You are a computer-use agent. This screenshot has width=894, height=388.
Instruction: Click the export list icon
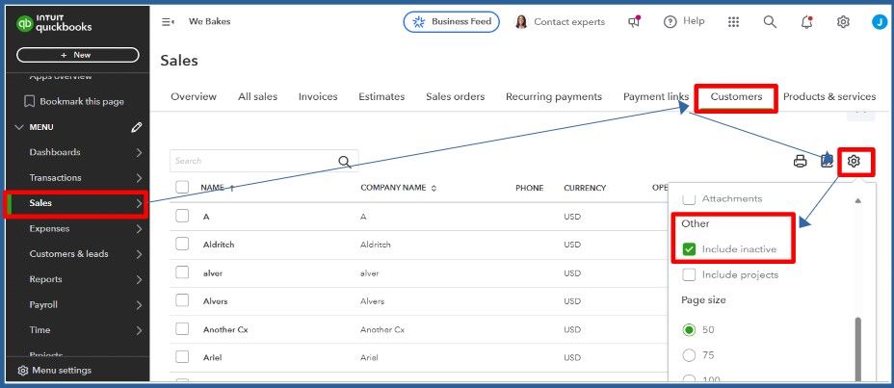point(827,162)
